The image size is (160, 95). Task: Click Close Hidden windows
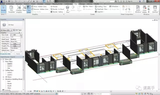tap(144, 9)
